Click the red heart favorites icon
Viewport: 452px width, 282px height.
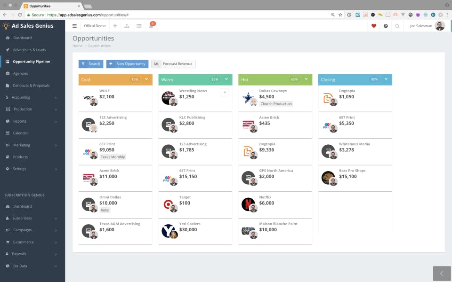click(x=374, y=26)
